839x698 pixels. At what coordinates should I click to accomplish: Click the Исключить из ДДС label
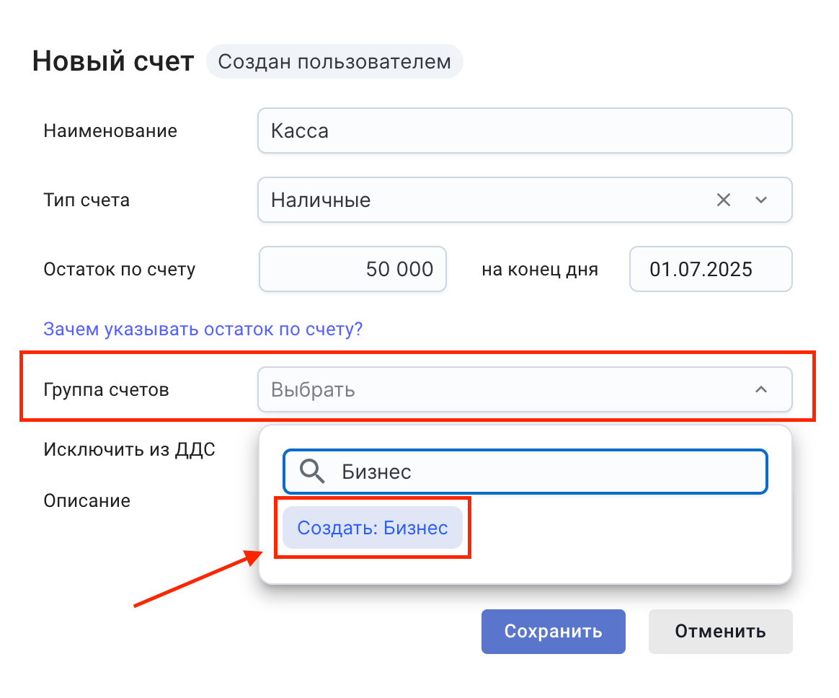coord(130,450)
